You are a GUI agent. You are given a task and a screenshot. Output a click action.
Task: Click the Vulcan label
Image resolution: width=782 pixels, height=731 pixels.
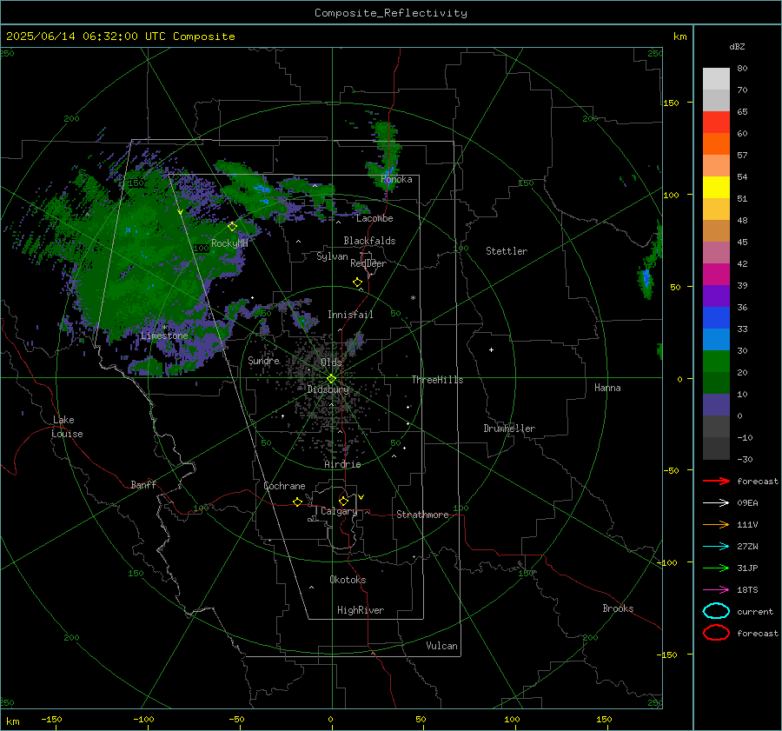[x=441, y=646]
